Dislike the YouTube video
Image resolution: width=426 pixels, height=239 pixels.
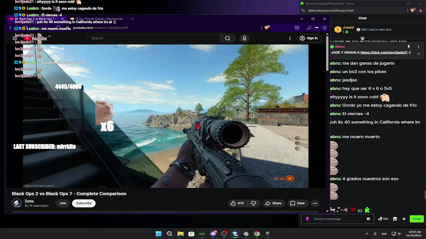click(x=253, y=203)
